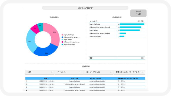Click the ログインブロック title bar

(85, 8)
